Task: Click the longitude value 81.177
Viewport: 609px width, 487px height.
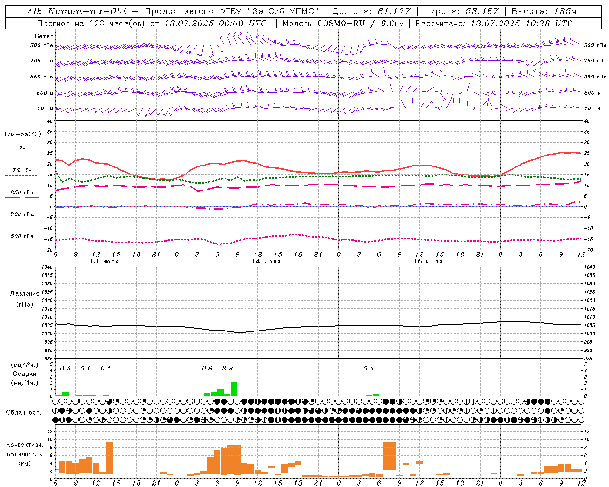Action: pyautogui.click(x=394, y=11)
